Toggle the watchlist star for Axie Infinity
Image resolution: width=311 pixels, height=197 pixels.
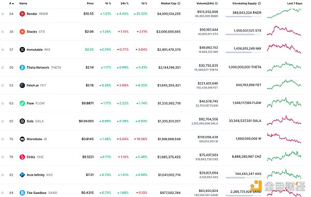3,175
